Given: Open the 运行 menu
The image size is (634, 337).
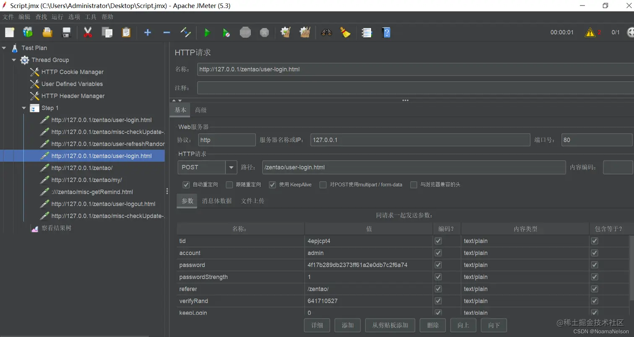Looking at the screenshot, I should tap(57, 17).
